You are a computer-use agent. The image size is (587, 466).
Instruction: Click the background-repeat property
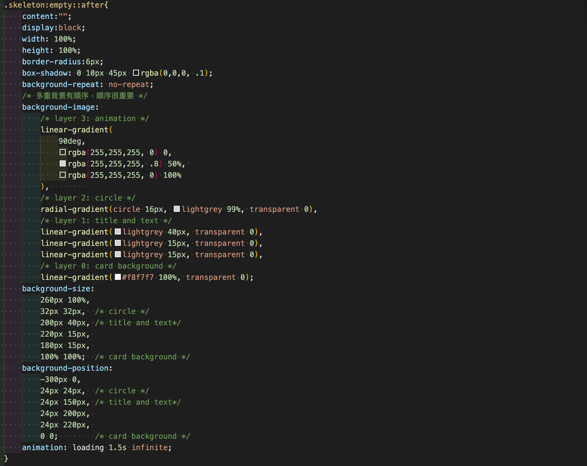pyautogui.click(x=60, y=84)
